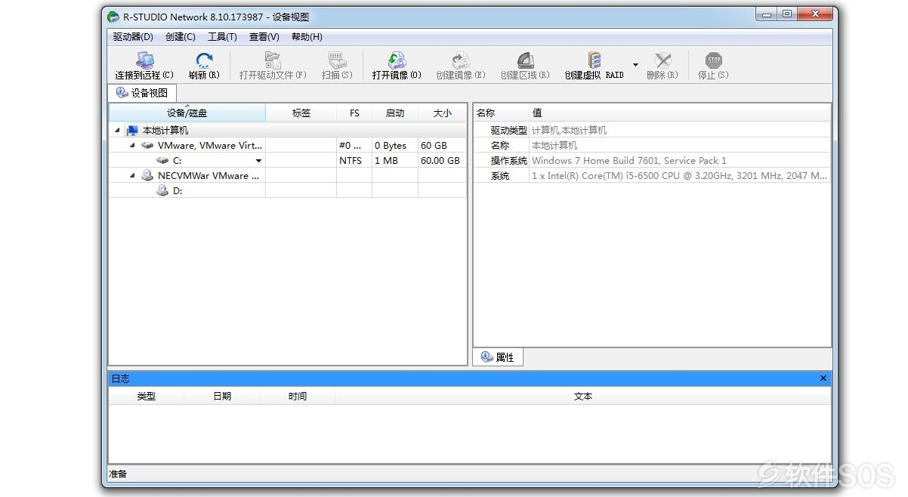This screenshot has width=908, height=497.
Task: Select the 操作系统 property row
Action: [652, 161]
